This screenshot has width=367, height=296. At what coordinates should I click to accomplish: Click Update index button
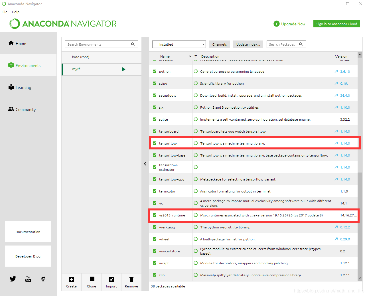pyautogui.click(x=248, y=44)
